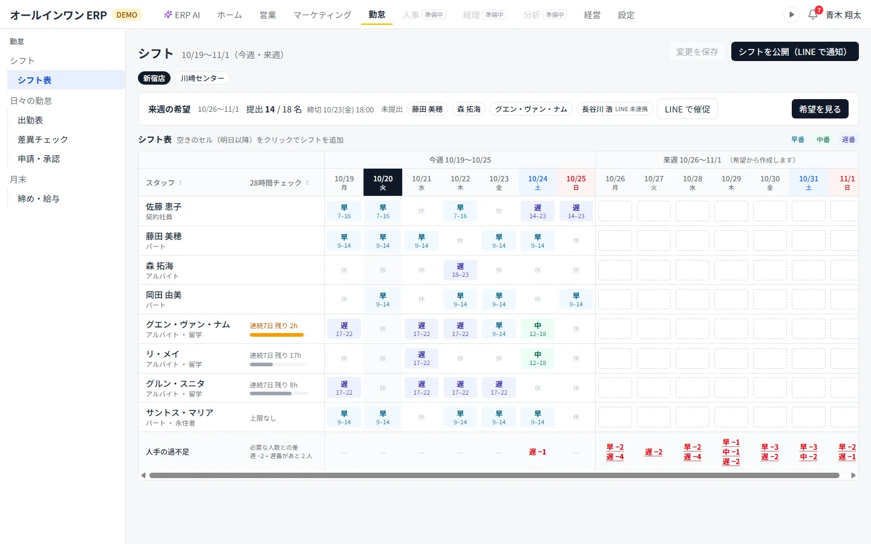Add shift for 佐藤 恵子 on 10/26

point(615,211)
